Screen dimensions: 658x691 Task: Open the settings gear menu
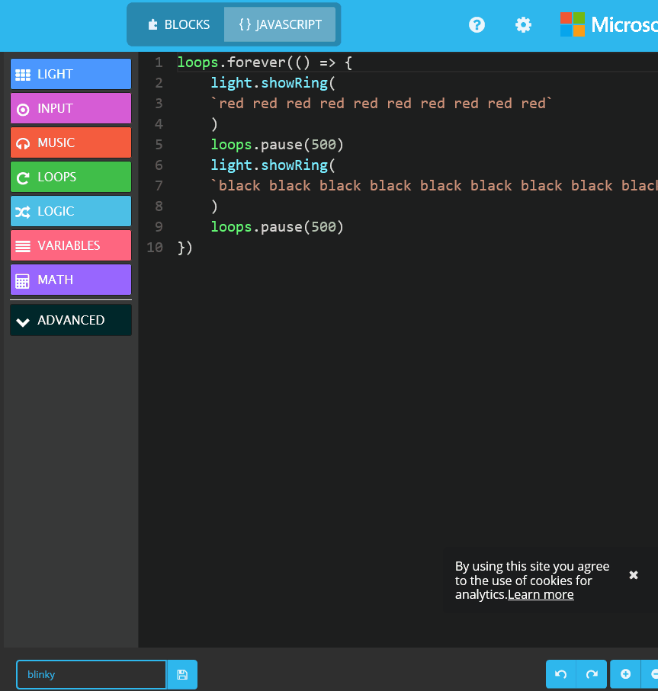coord(523,24)
